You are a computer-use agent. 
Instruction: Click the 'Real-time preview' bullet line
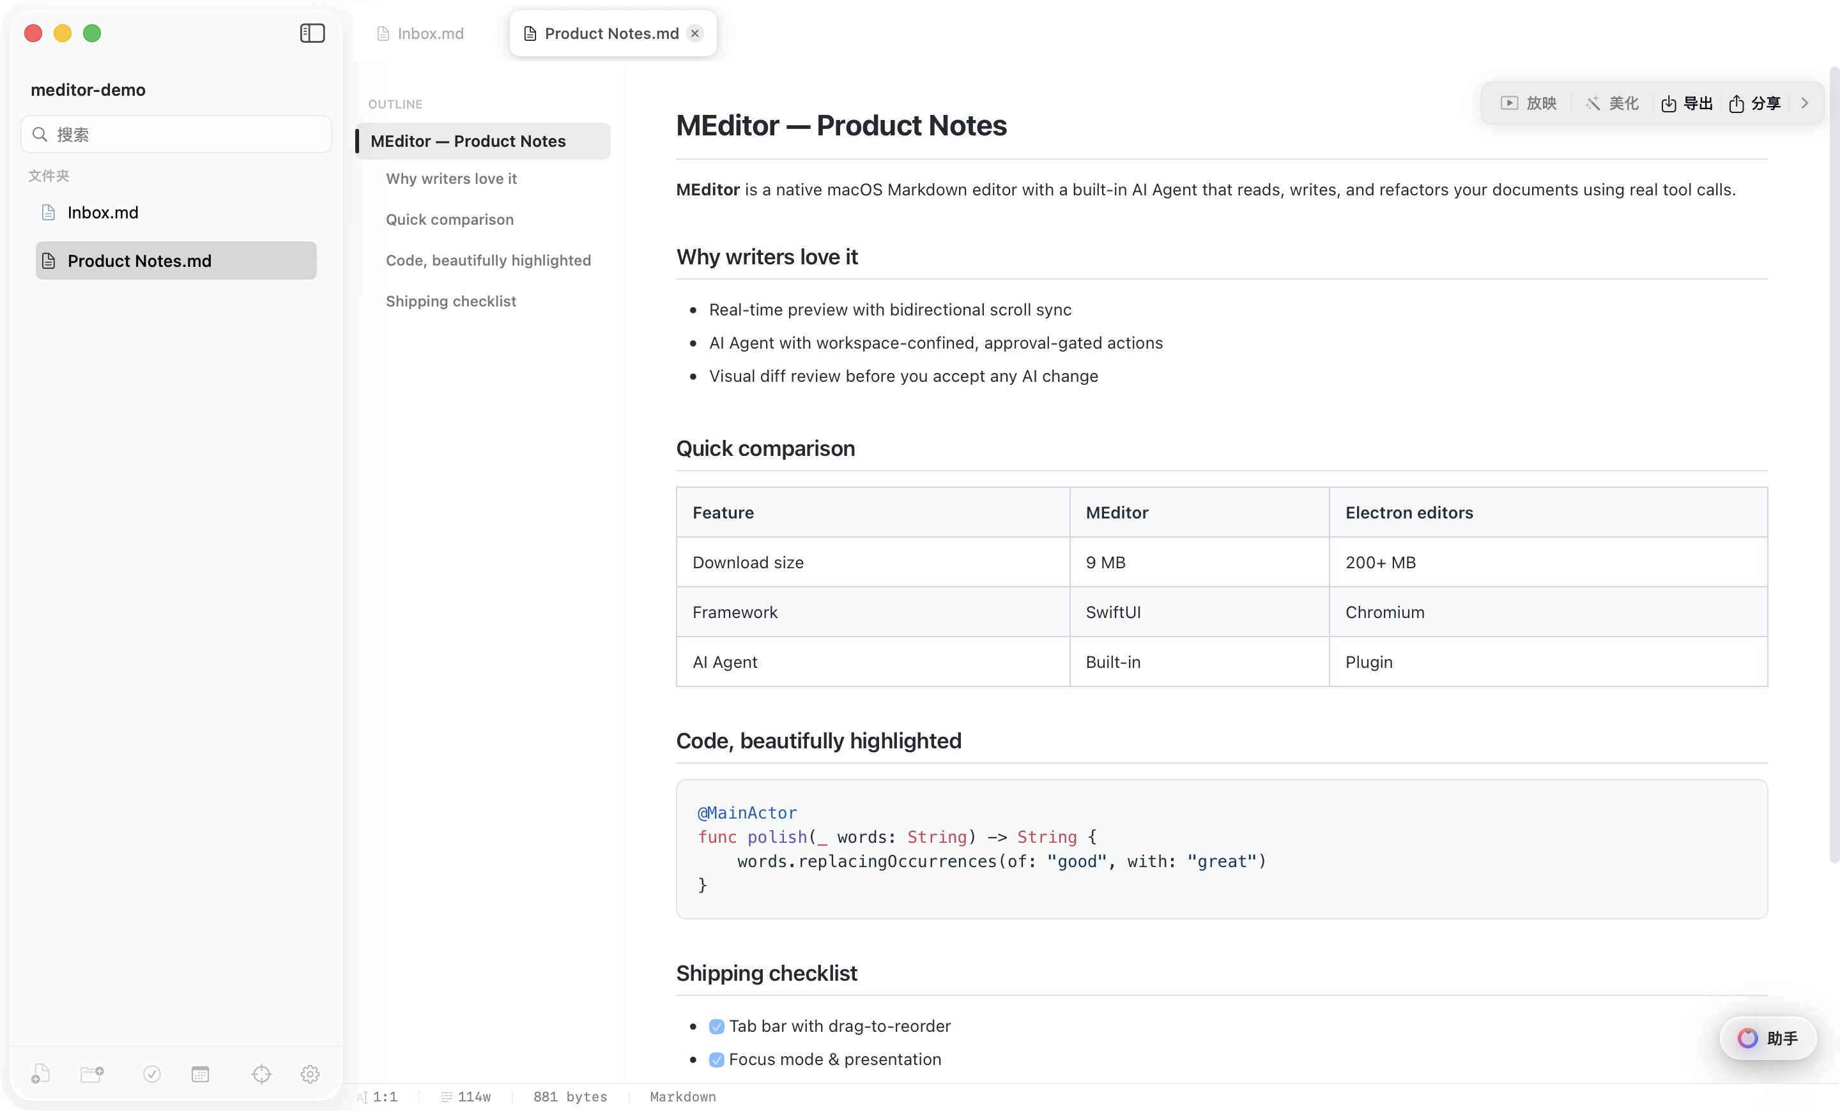889,310
